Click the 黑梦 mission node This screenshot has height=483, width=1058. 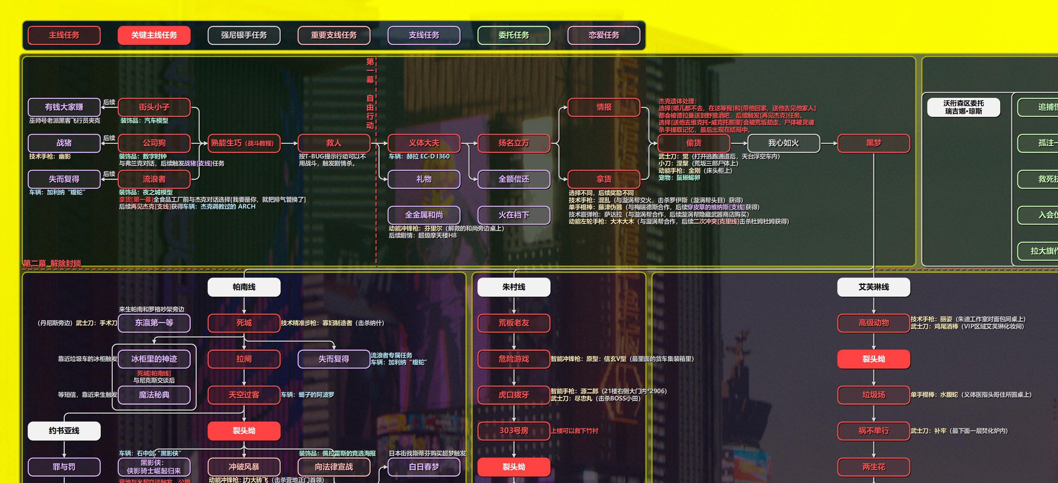tap(874, 143)
